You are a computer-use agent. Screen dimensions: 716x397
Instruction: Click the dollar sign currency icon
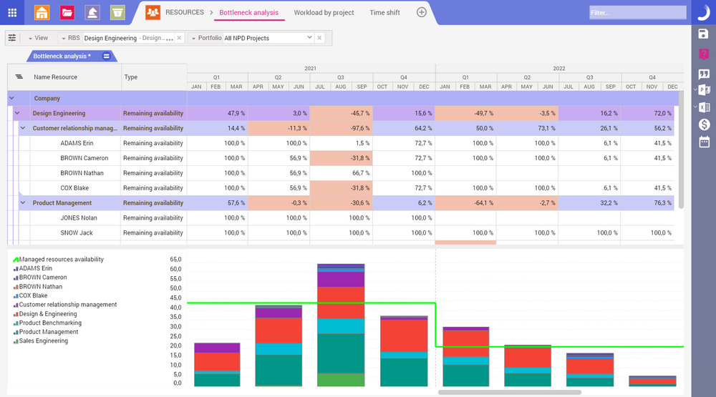[x=703, y=124]
